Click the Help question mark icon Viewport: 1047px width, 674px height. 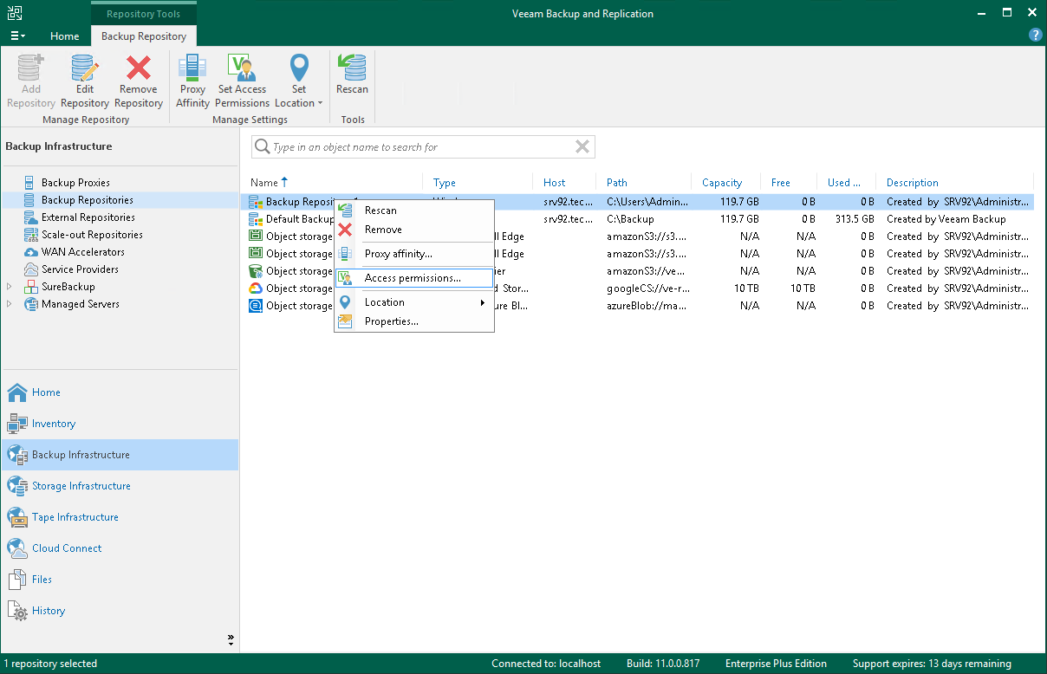click(1035, 35)
